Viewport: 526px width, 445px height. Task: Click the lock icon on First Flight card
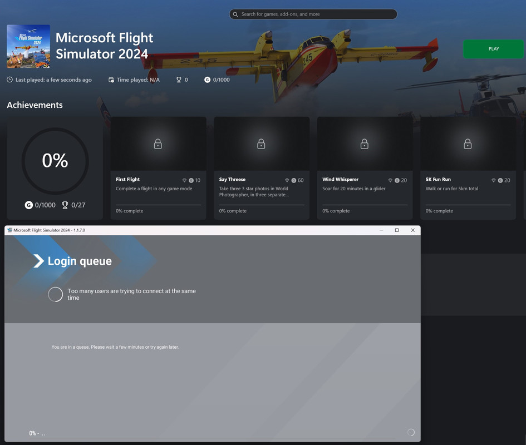pos(158,144)
